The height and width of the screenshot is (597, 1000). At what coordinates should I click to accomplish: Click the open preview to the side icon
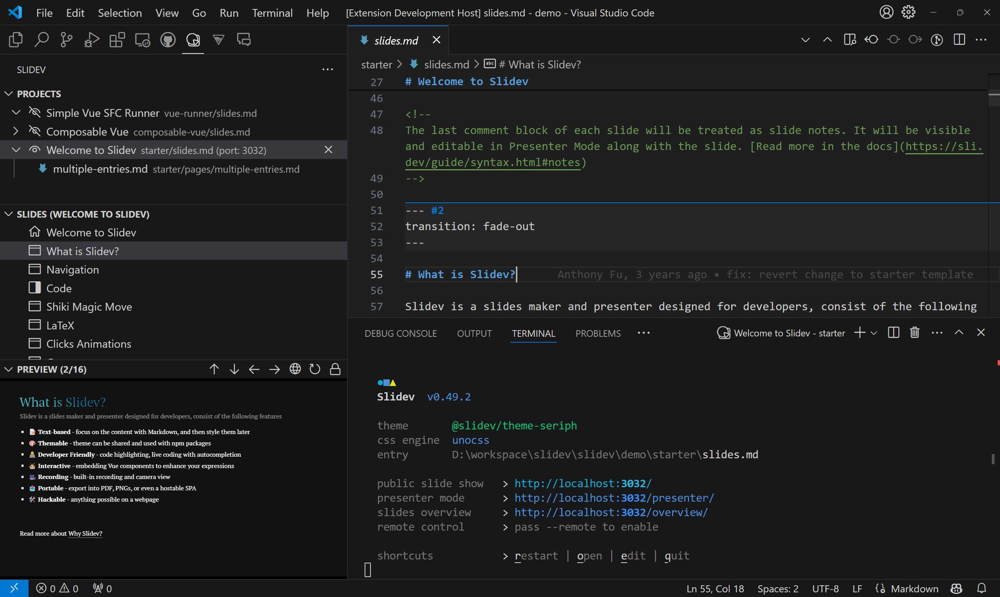point(850,40)
